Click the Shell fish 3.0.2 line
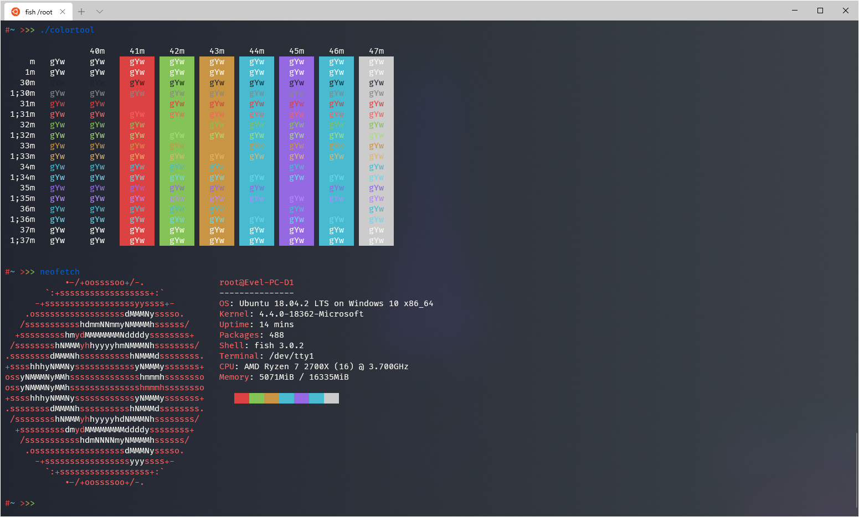This screenshot has width=859, height=517. [x=261, y=345]
